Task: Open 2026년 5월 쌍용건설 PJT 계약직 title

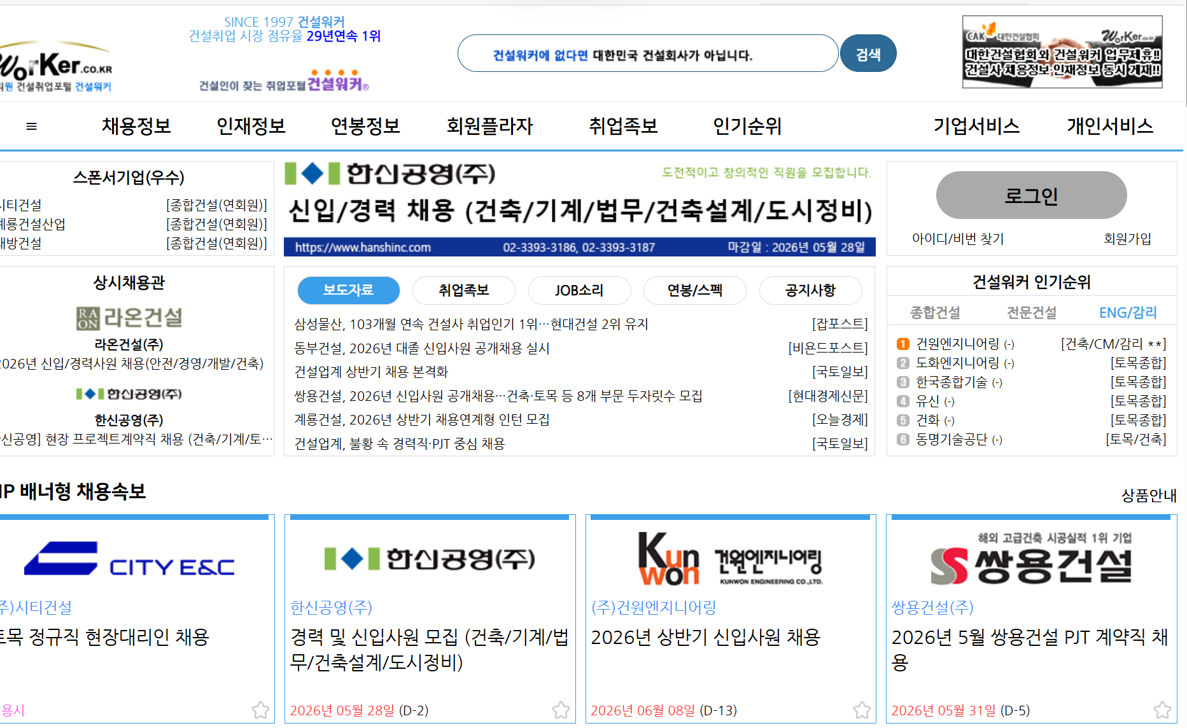Action: 1030,650
